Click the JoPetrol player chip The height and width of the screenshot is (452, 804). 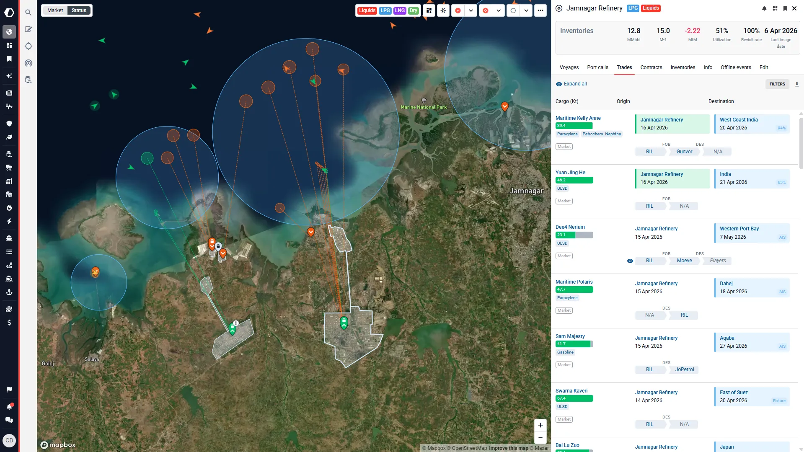[684, 369]
